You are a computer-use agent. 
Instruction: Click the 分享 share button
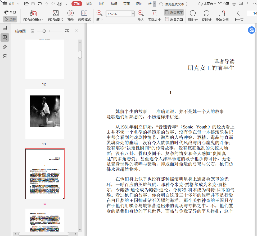point(223,4)
